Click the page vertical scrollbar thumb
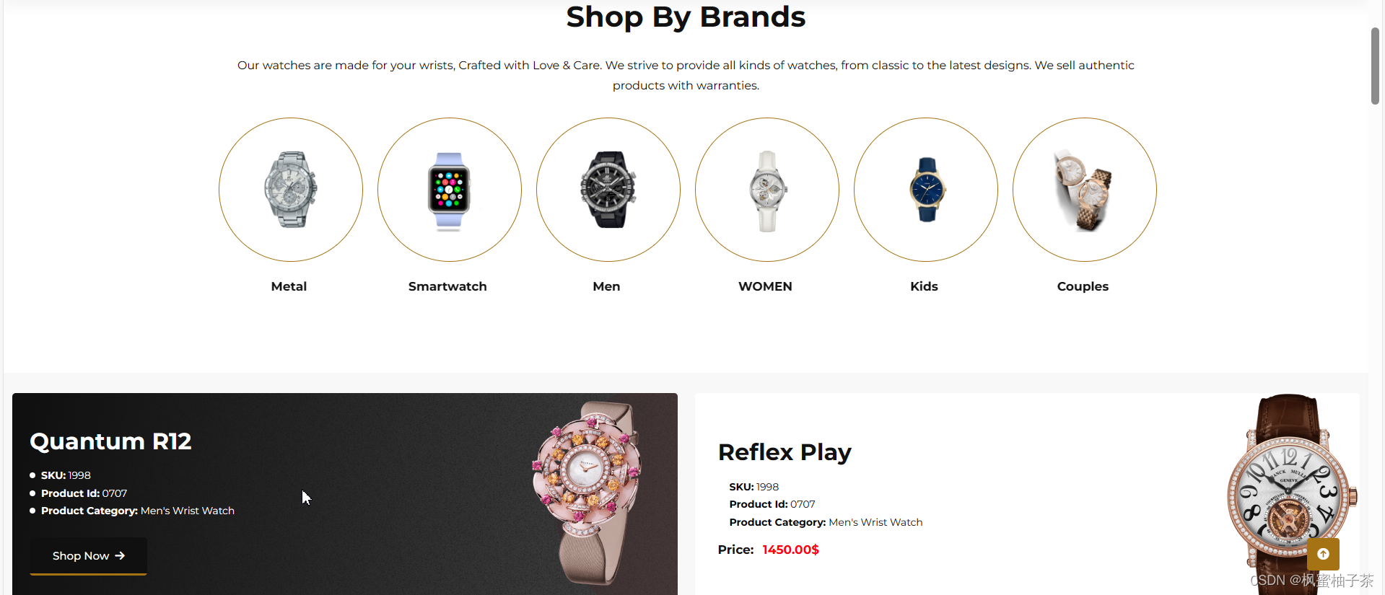Screen dimensions: 1385x595 [x=1376, y=66]
